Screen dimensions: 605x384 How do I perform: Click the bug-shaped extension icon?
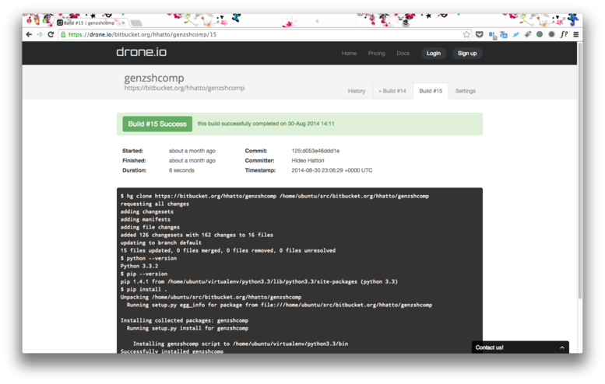tap(527, 34)
